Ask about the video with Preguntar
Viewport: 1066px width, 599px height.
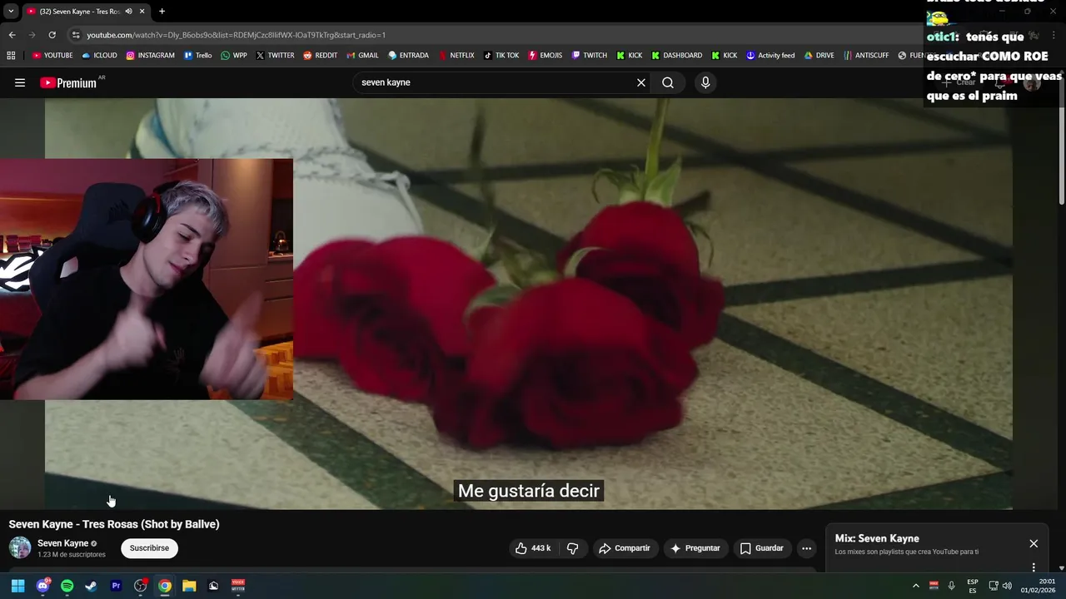pyautogui.click(x=695, y=548)
